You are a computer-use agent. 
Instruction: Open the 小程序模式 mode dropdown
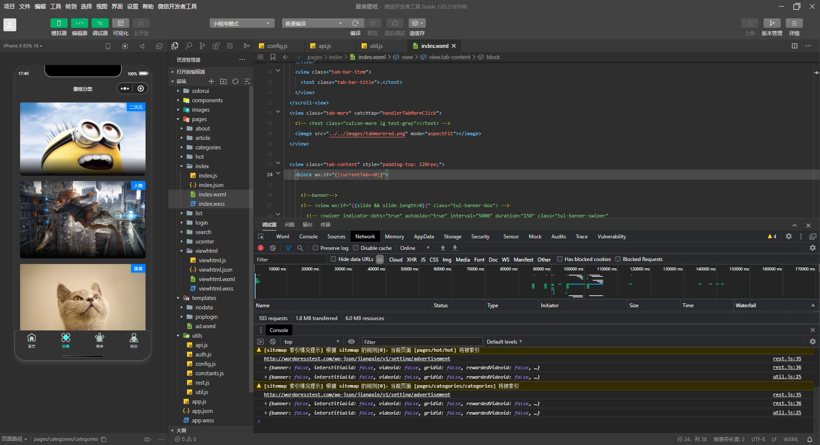(242, 24)
